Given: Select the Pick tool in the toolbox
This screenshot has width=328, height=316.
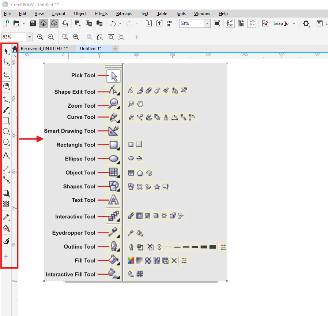Looking at the screenshot, I should (x=6, y=51).
